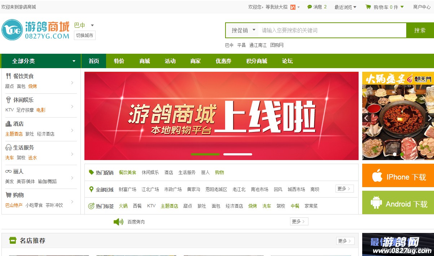Click the 名店推荐 store icon
The image size is (434, 256).
click(13, 240)
